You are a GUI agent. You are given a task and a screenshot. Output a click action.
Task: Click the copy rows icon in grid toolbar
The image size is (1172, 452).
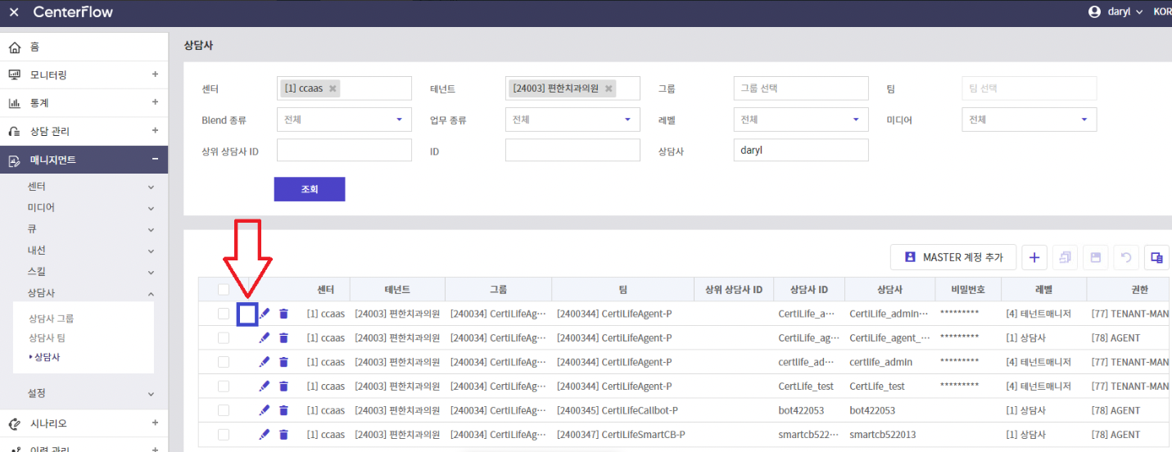click(x=1065, y=257)
